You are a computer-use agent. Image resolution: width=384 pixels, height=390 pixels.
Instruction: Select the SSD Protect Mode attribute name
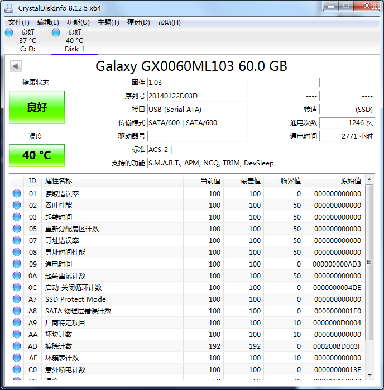[x=75, y=299]
